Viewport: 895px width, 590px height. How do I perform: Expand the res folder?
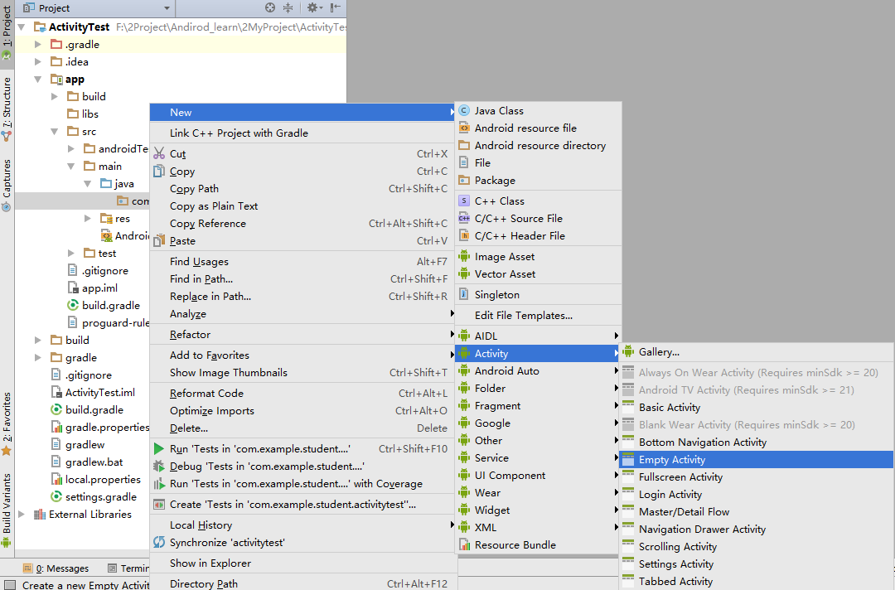point(88,219)
